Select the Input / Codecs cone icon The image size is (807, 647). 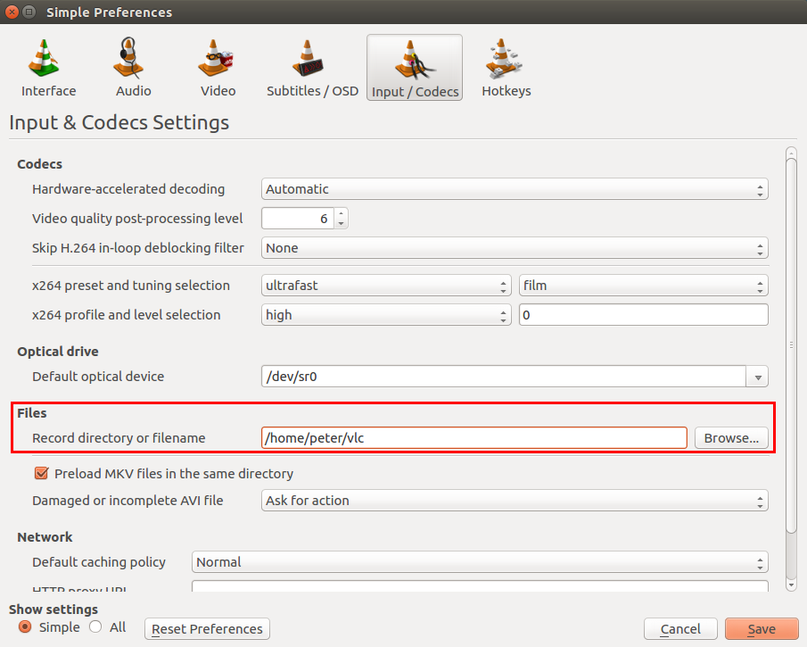tap(415, 60)
